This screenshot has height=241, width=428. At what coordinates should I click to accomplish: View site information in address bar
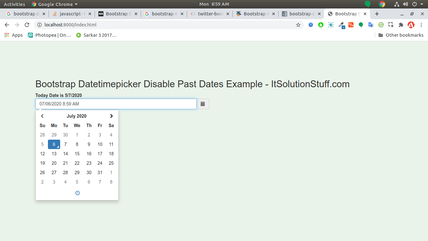39,24
